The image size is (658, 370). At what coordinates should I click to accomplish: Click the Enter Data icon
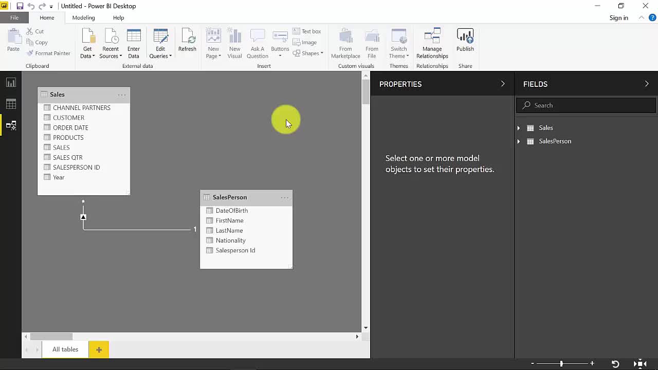click(134, 44)
